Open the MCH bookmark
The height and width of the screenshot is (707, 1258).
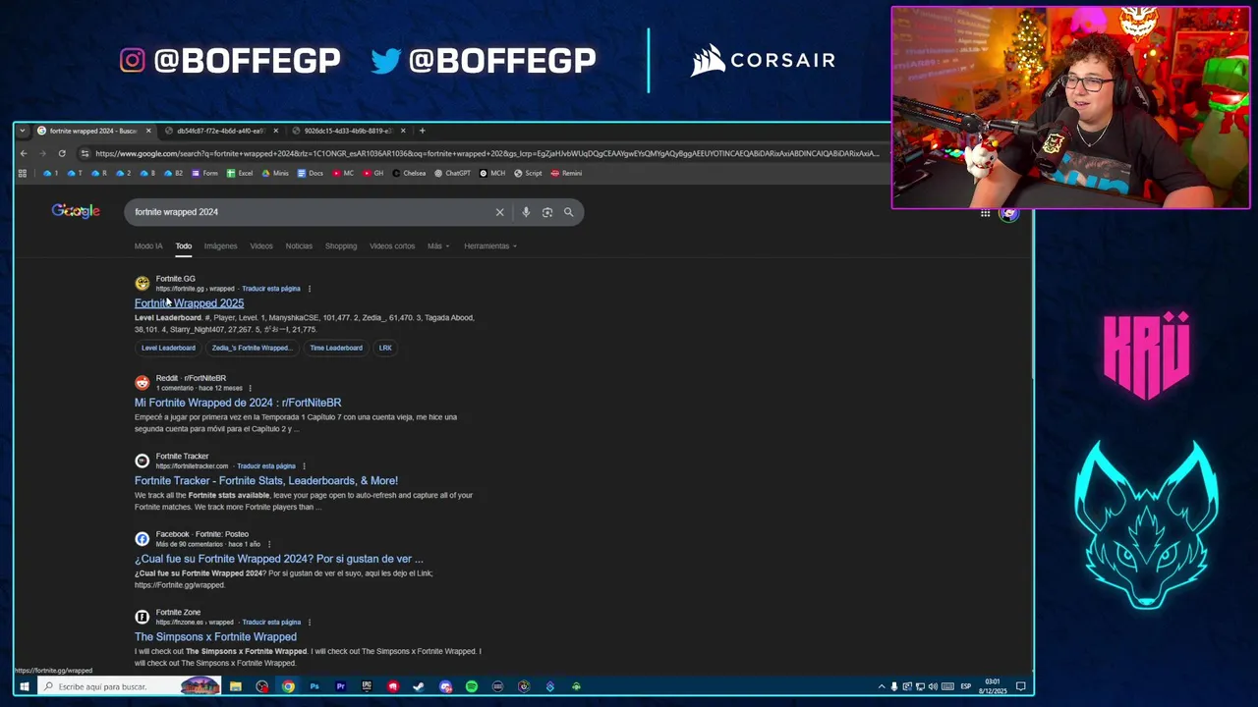pyautogui.click(x=492, y=173)
